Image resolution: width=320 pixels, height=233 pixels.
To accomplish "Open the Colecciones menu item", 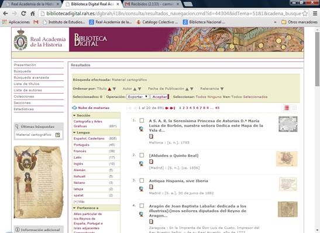I will coord(24,97).
